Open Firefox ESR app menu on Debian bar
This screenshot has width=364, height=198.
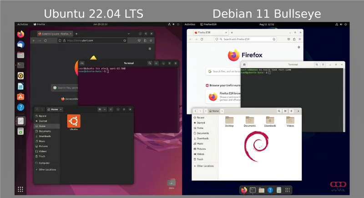208,25
